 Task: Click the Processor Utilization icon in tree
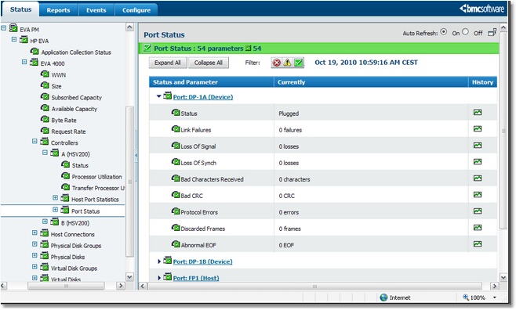(66, 175)
